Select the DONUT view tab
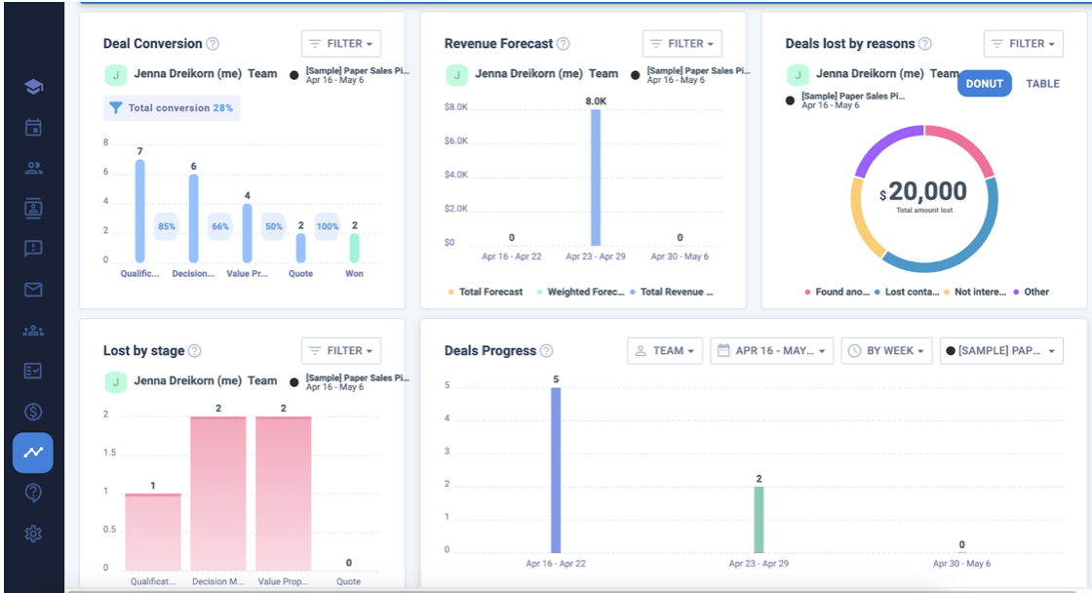 pos(984,84)
